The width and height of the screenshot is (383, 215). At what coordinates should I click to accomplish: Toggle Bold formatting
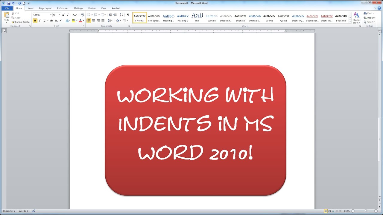click(x=35, y=21)
